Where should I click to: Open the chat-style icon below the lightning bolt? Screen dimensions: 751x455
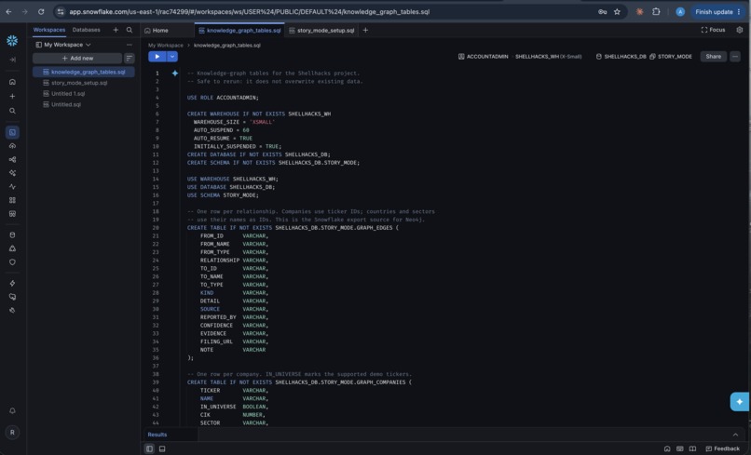(x=12, y=297)
